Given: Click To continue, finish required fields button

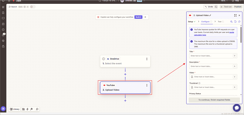Looking at the screenshot, I should click(x=214, y=100).
